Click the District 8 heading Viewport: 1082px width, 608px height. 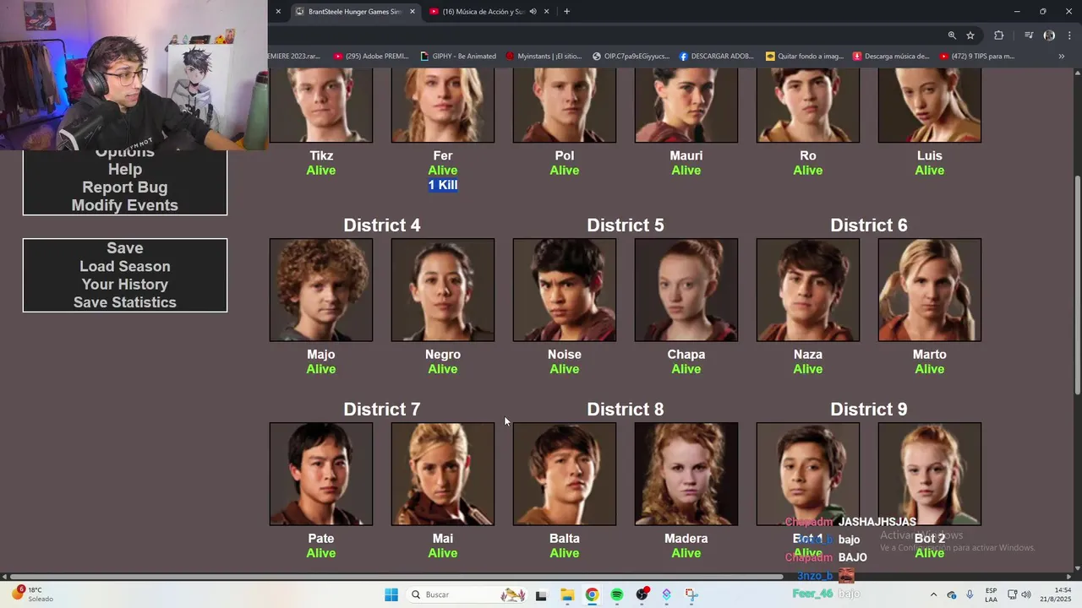pyautogui.click(x=626, y=410)
